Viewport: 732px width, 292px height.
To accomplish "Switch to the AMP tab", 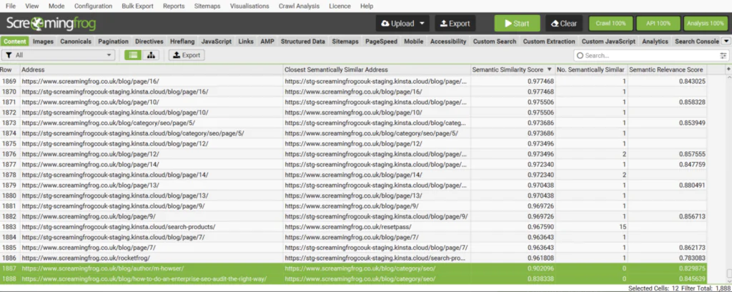I will point(267,41).
